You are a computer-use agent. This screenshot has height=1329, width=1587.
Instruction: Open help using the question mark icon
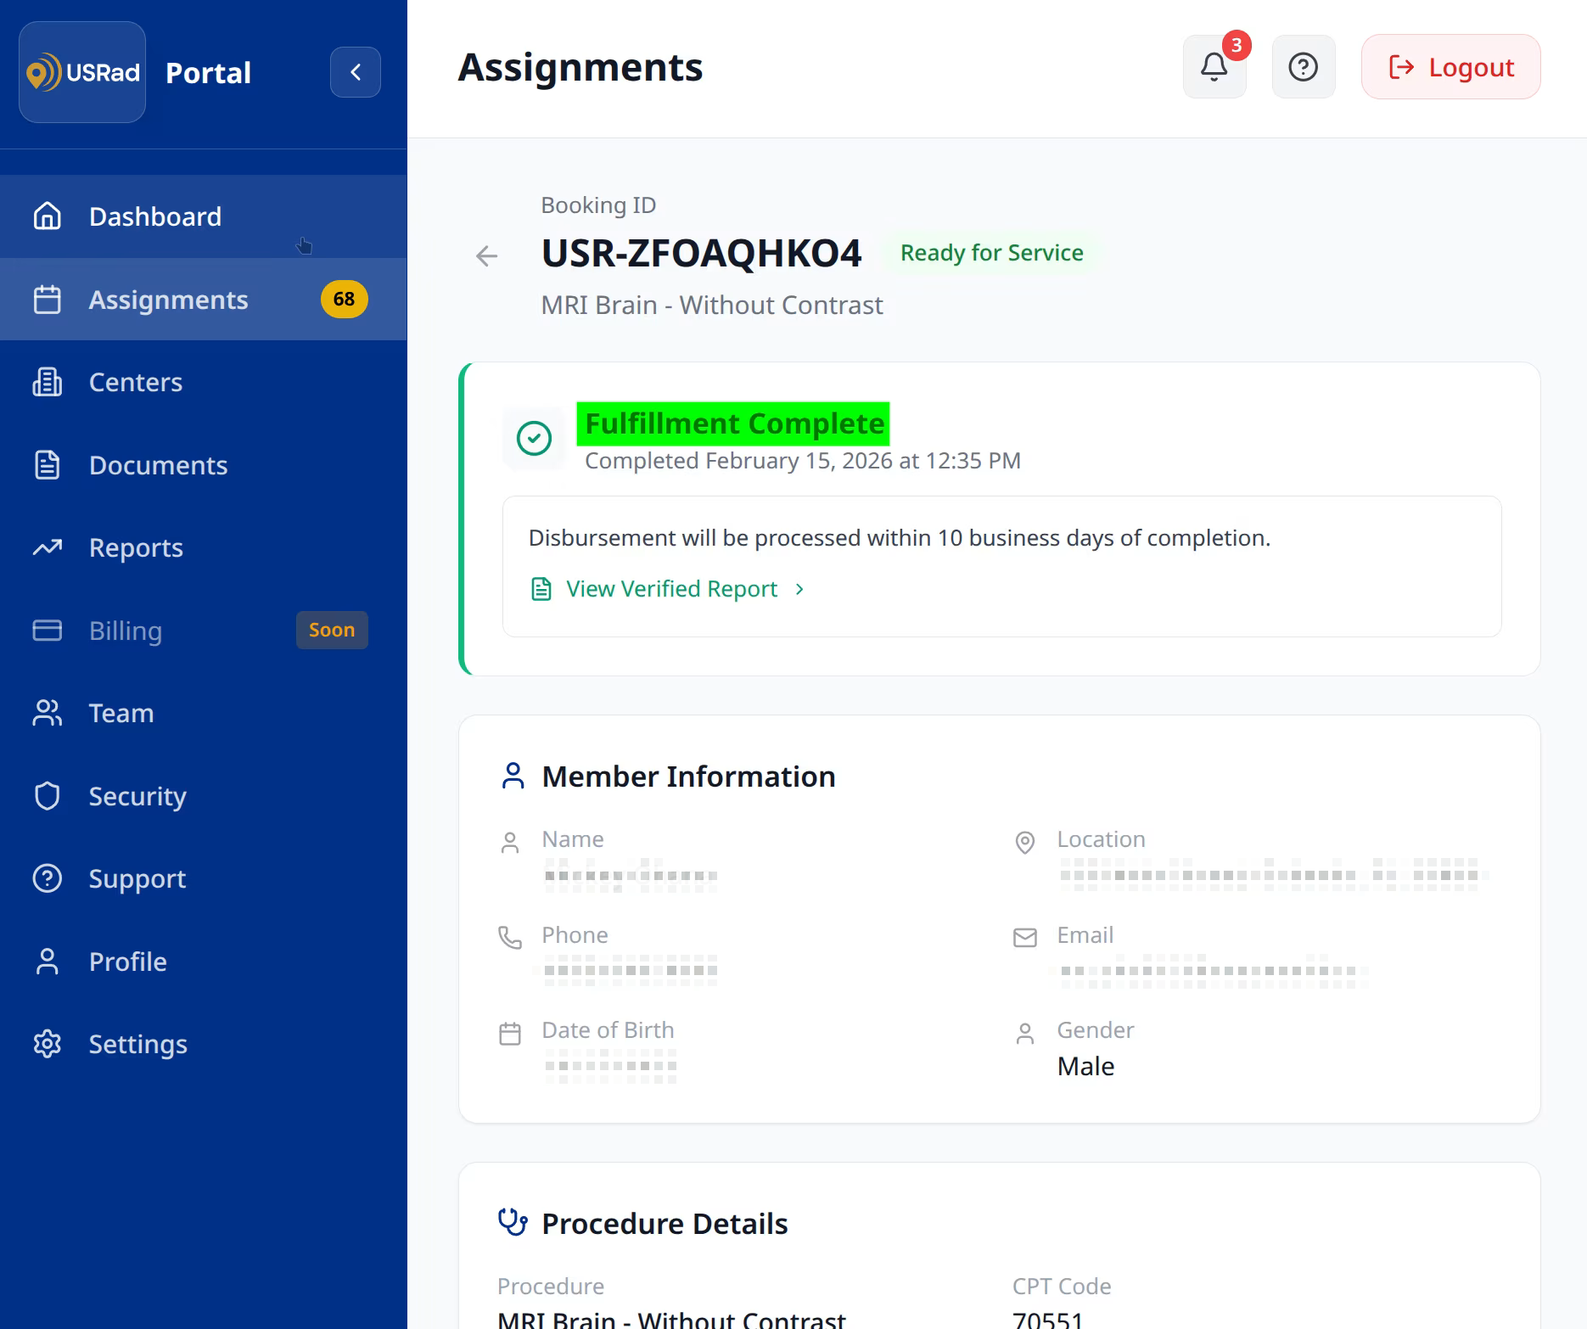[x=1304, y=66]
